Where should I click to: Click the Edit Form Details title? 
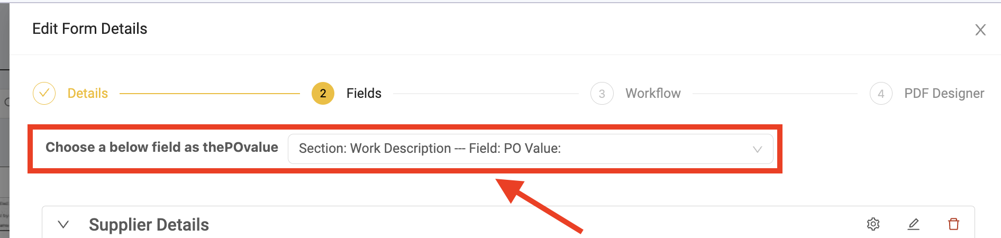[90, 29]
